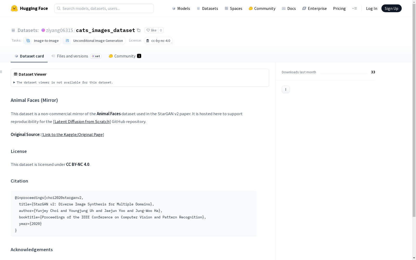Image resolution: width=416 pixels, height=260 pixels.
Task: Go to Pricing
Action: (339, 8)
